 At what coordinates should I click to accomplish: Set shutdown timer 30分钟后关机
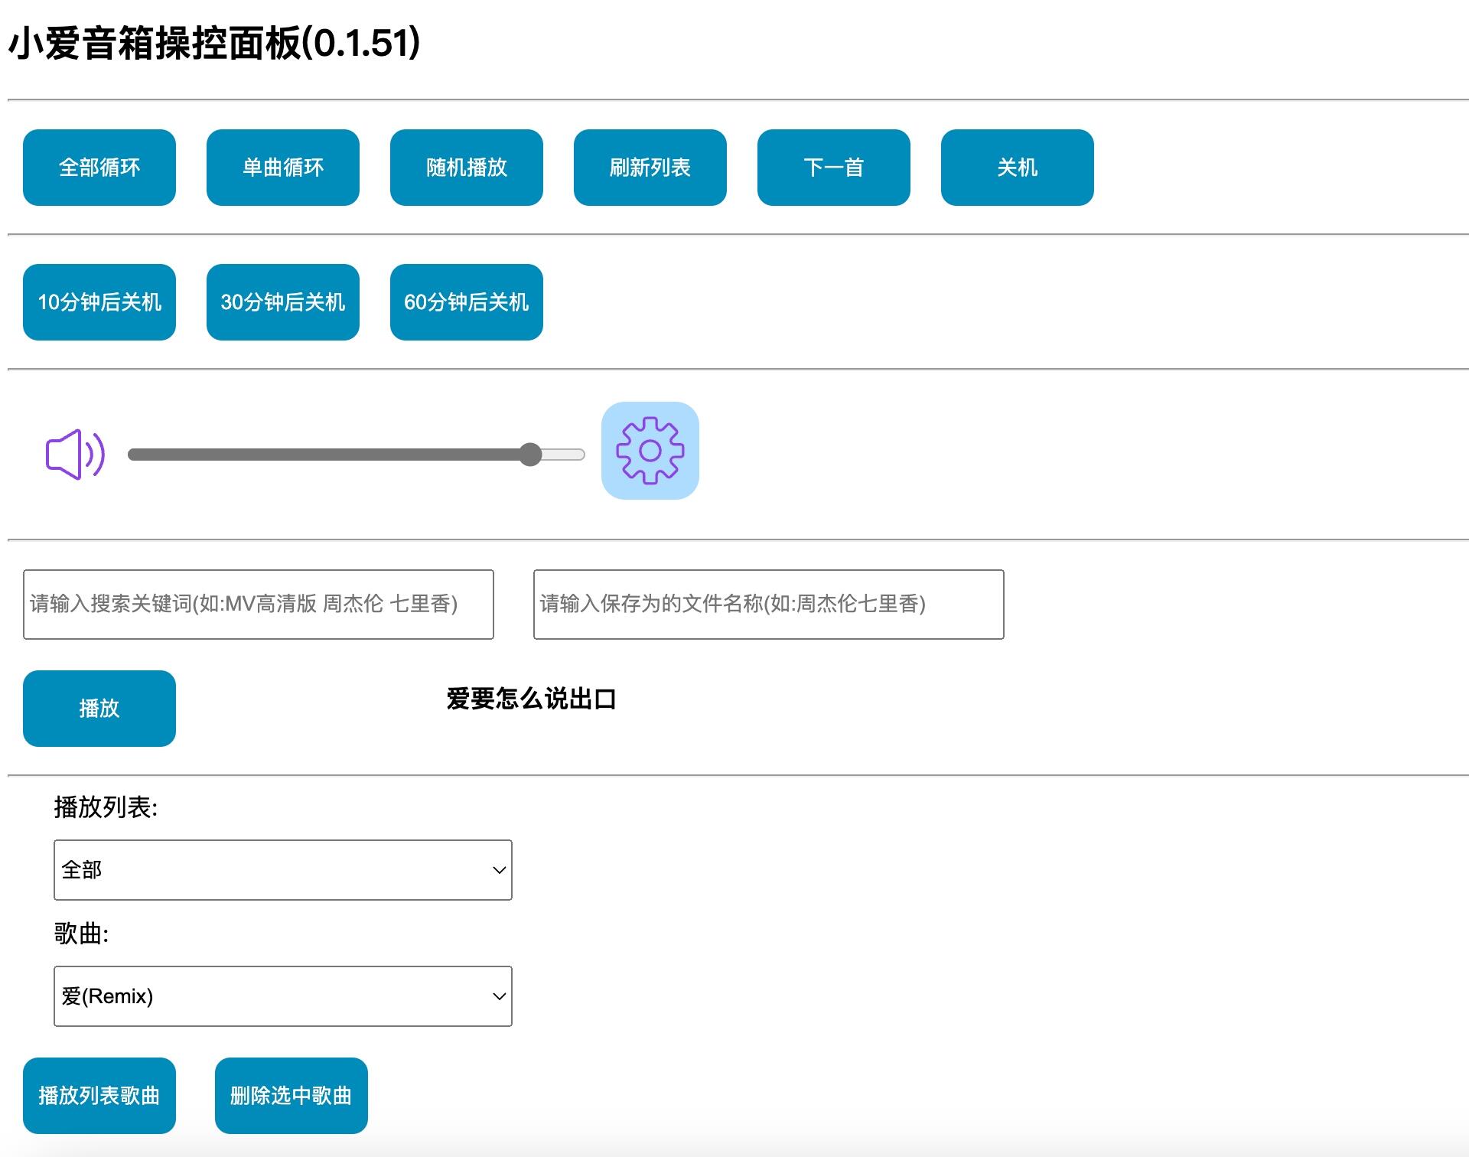(x=283, y=302)
